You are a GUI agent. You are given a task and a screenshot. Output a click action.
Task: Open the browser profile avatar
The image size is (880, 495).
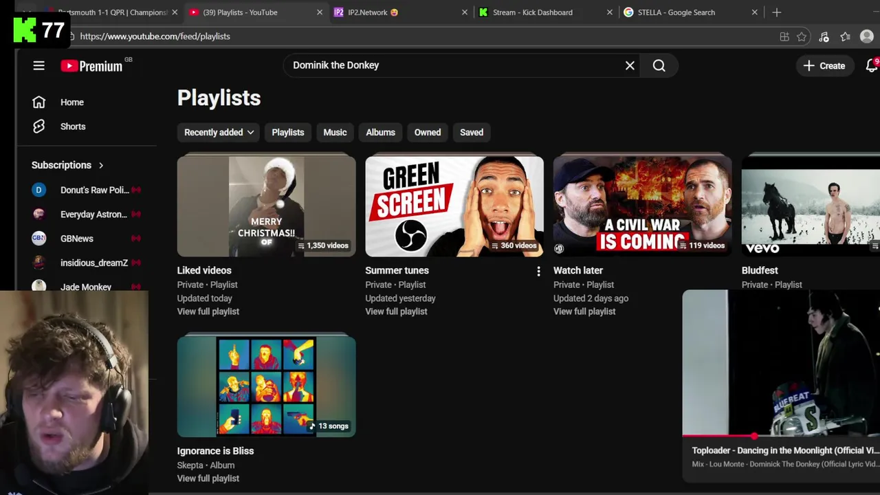(x=866, y=36)
